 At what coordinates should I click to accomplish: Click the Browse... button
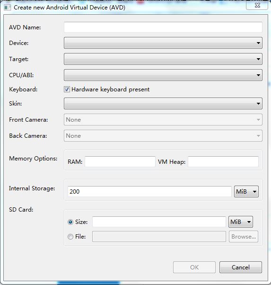(x=244, y=236)
